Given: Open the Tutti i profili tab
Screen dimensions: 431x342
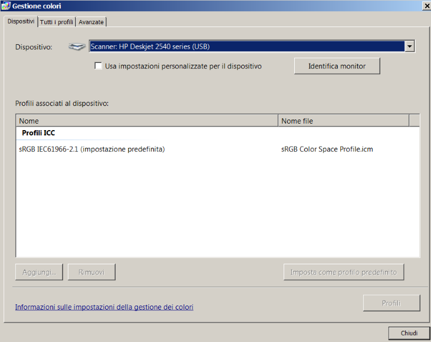Looking at the screenshot, I should (57, 22).
